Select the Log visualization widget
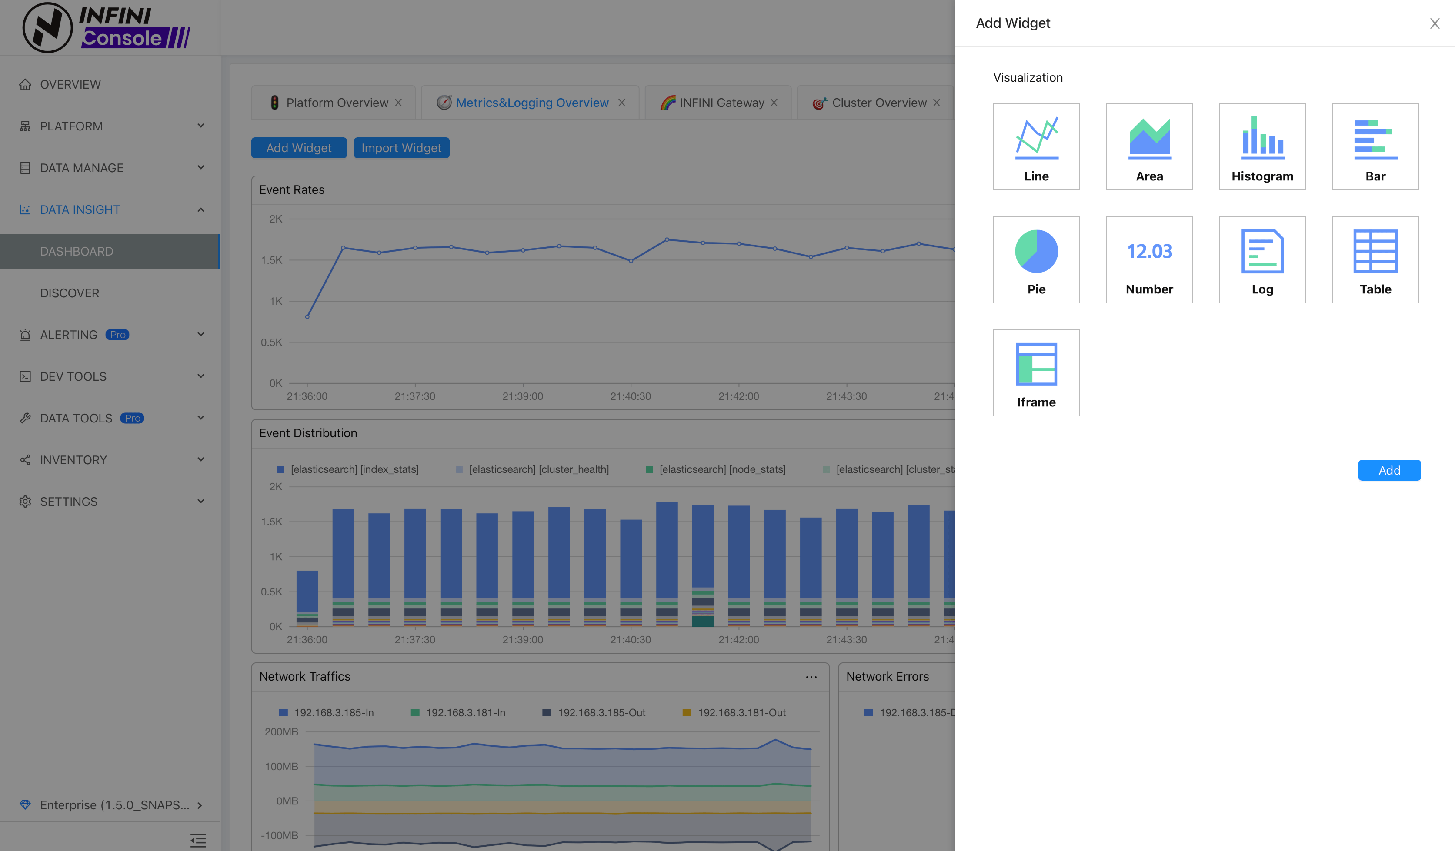1455x851 pixels. click(1263, 259)
